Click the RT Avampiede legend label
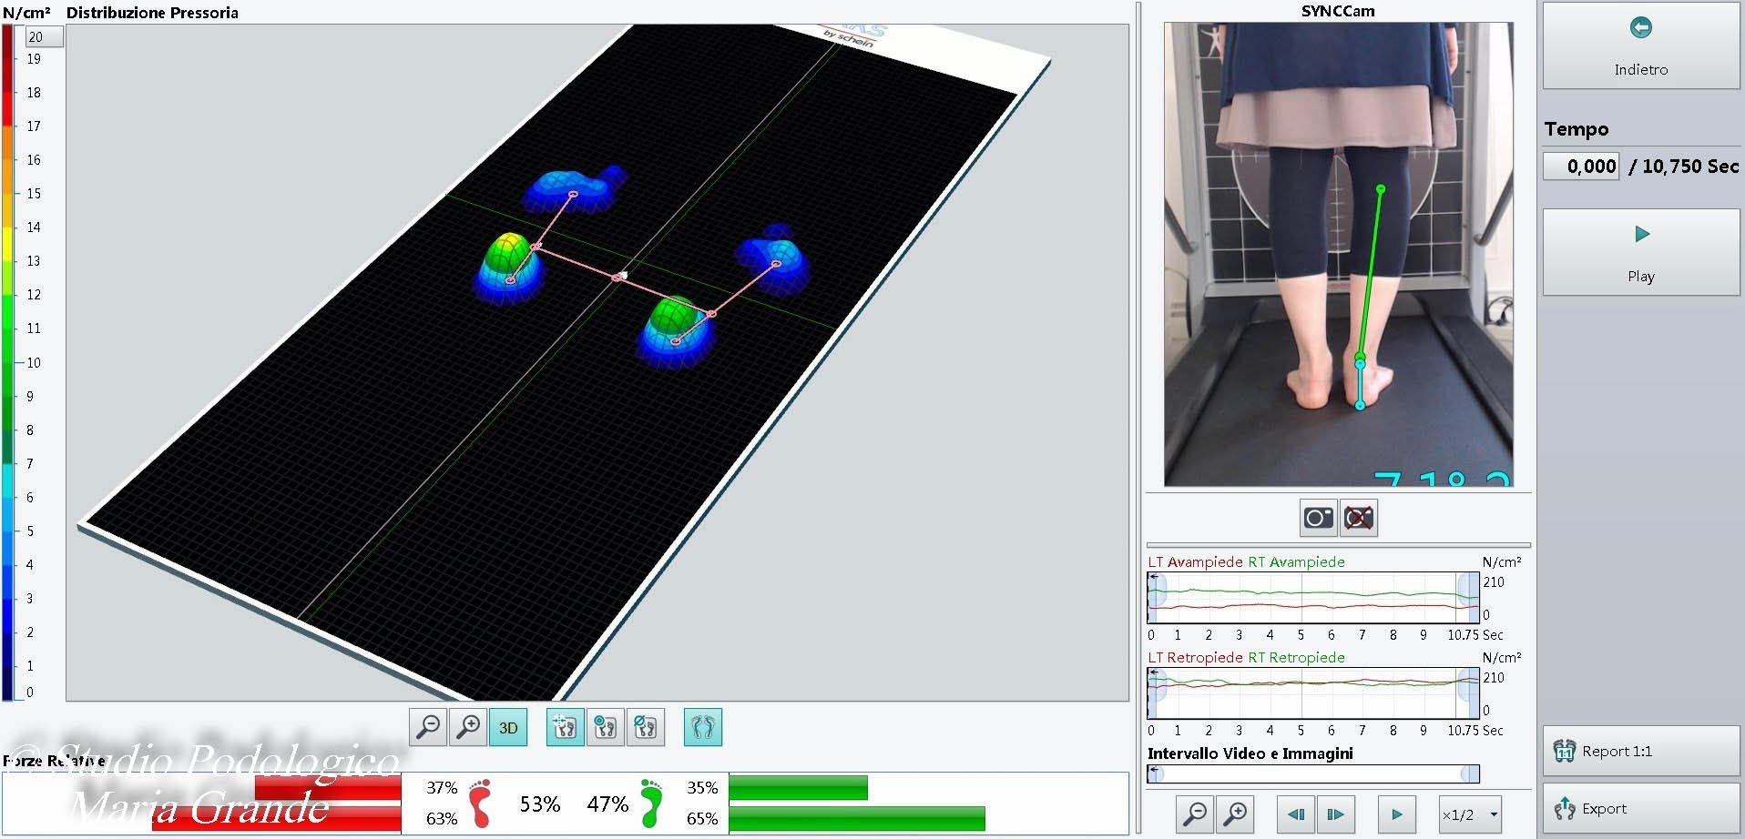The width and height of the screenshot is (1745, 839). [x=1296, y=562]
